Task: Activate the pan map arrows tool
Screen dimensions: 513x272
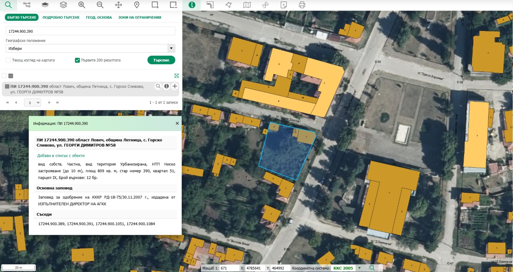Action: pyautogui.click(x=118, y=5)
